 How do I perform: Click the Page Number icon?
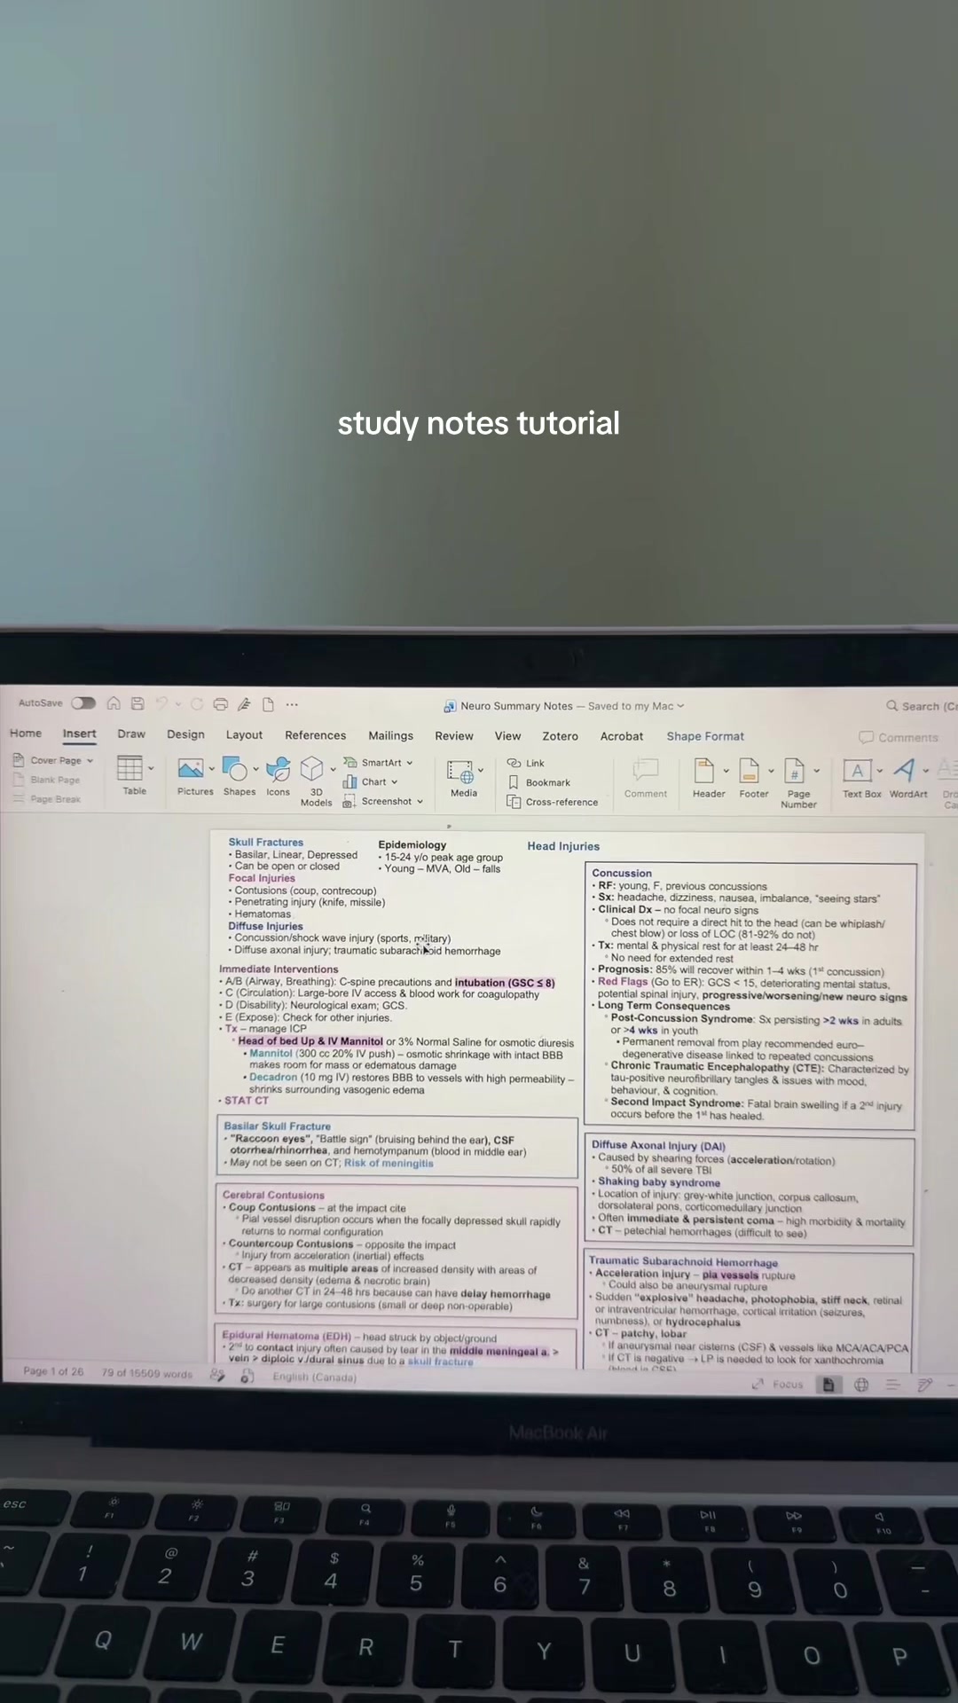point(795,771)
